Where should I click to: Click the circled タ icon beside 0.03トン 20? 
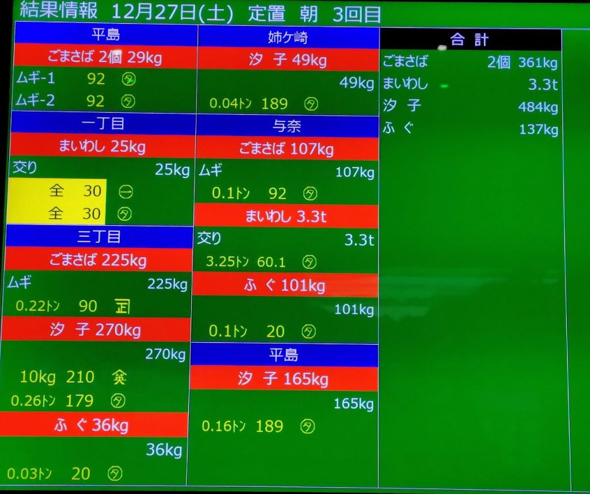click(115, 474)
